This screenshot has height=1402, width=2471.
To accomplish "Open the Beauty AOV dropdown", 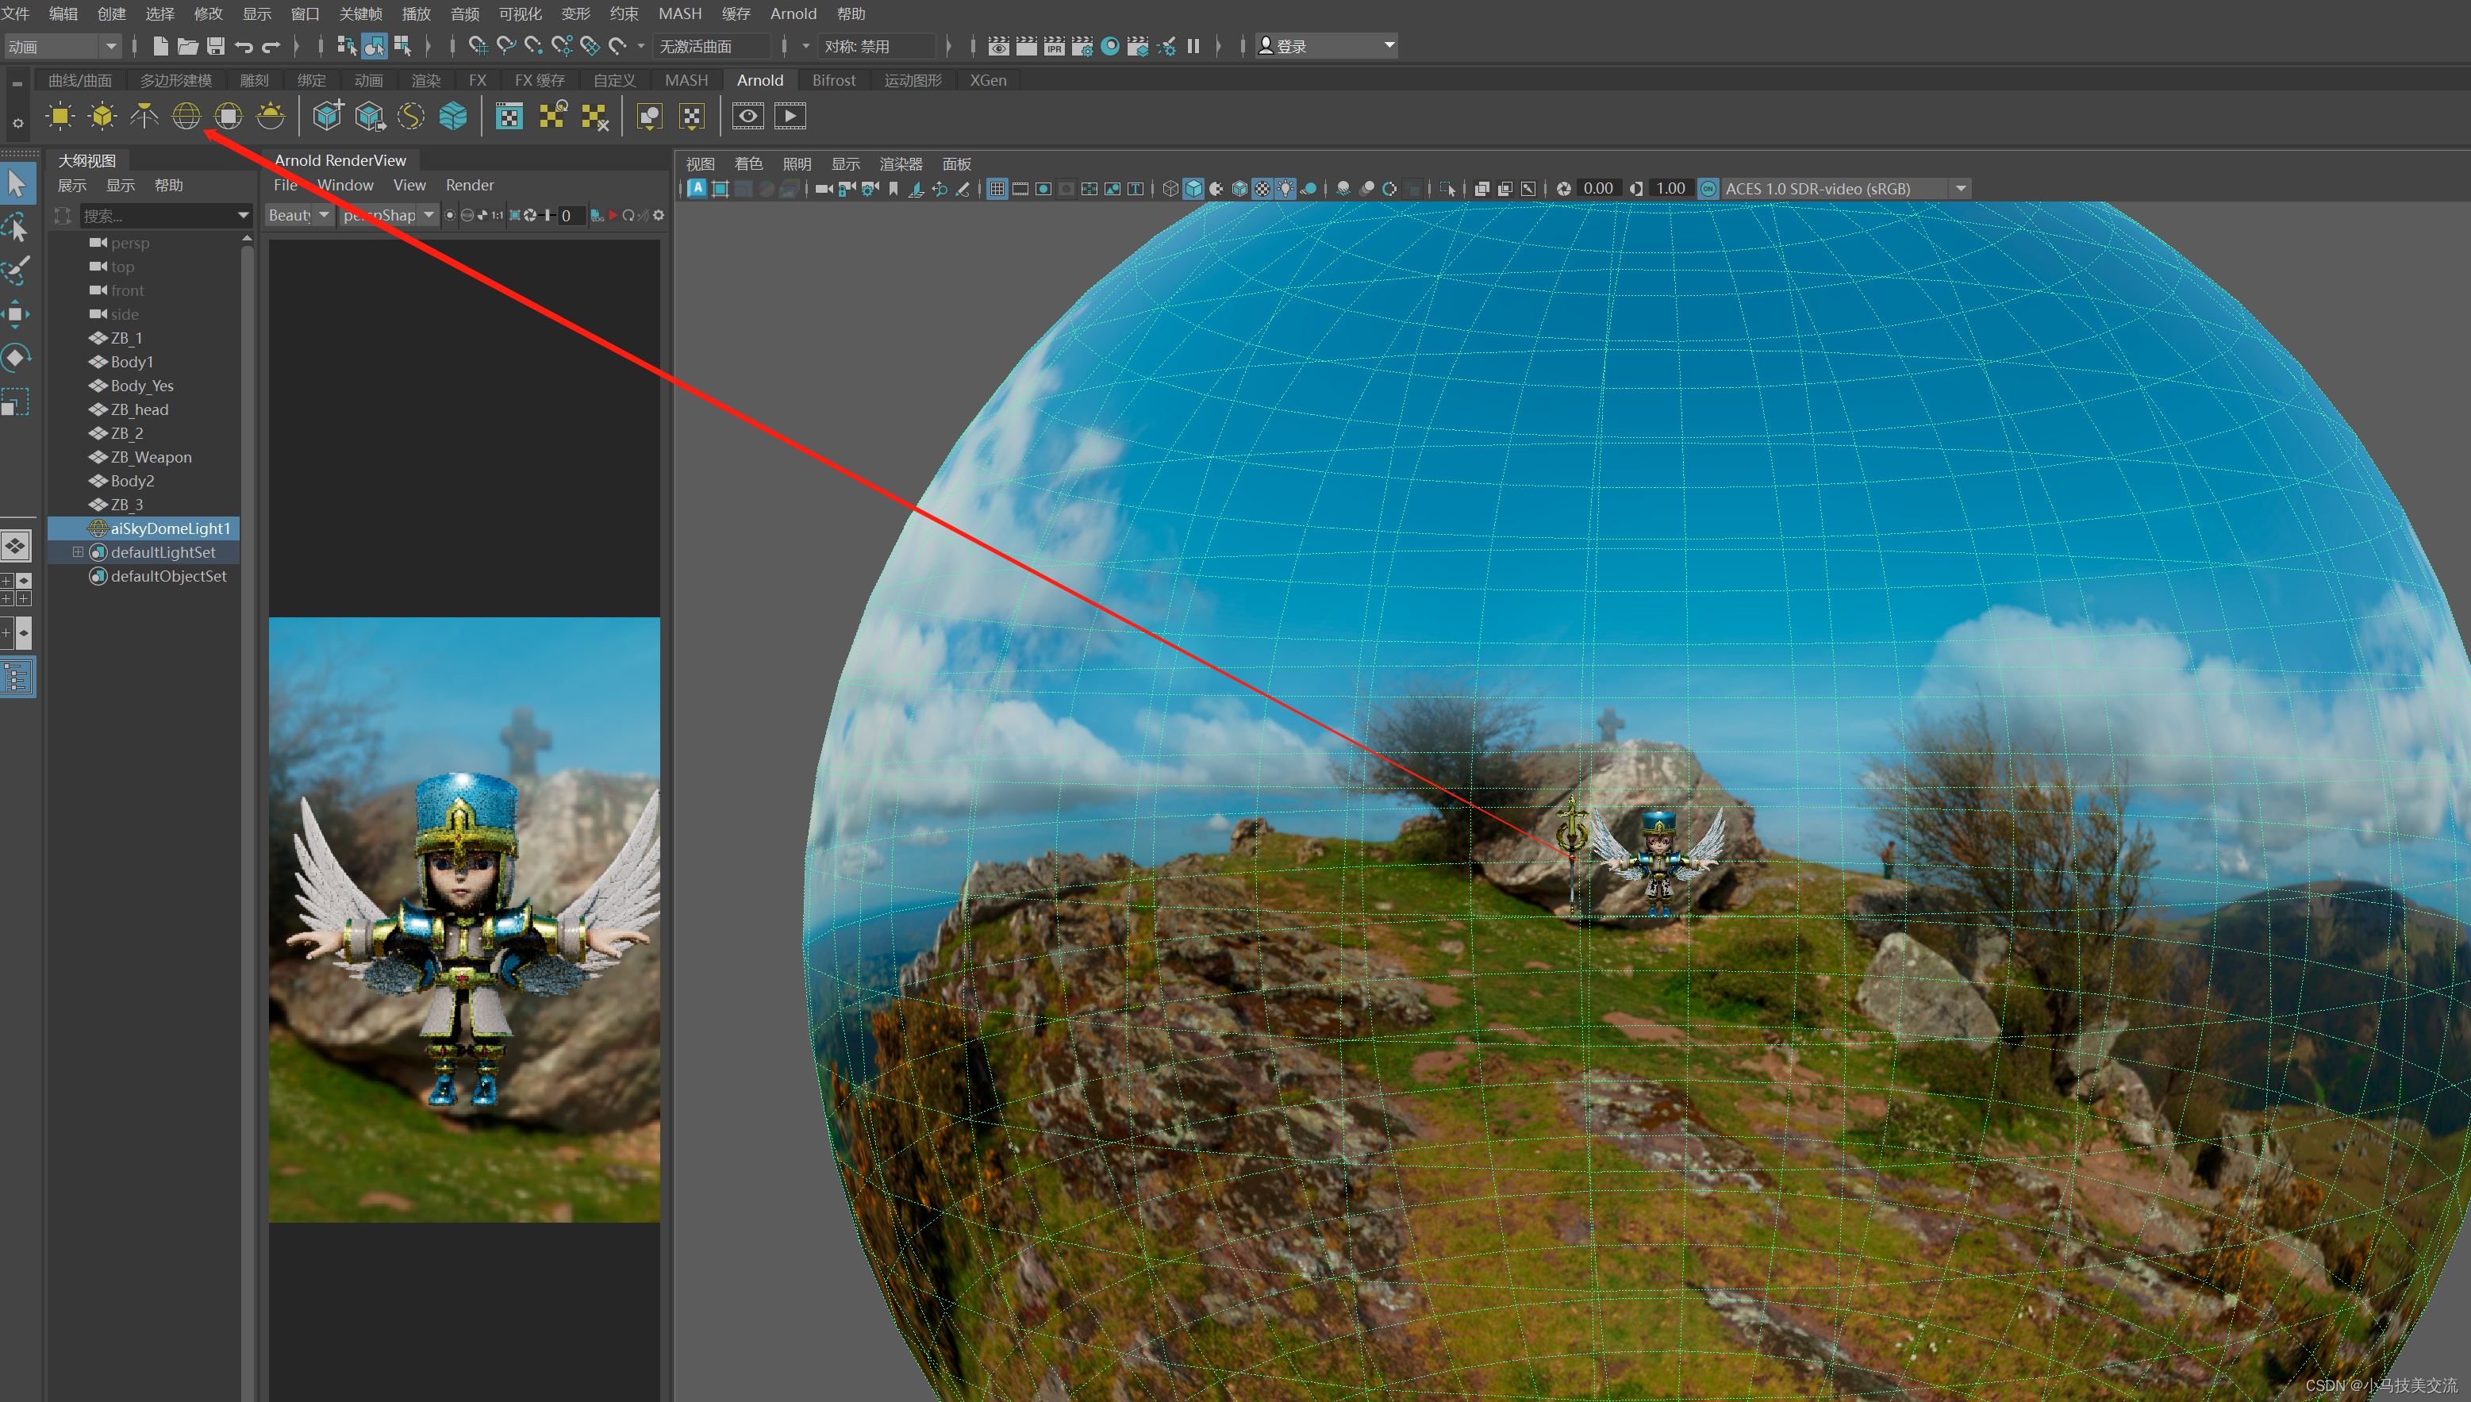I will (x=298, y=216).
